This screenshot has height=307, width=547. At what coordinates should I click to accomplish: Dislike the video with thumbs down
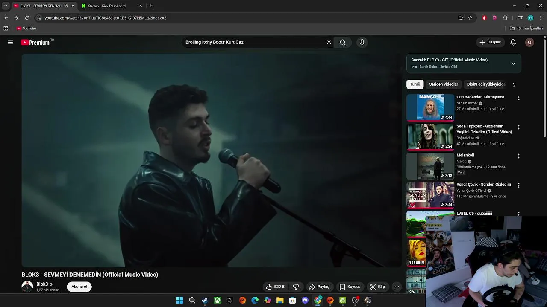(x=296, y=287)
